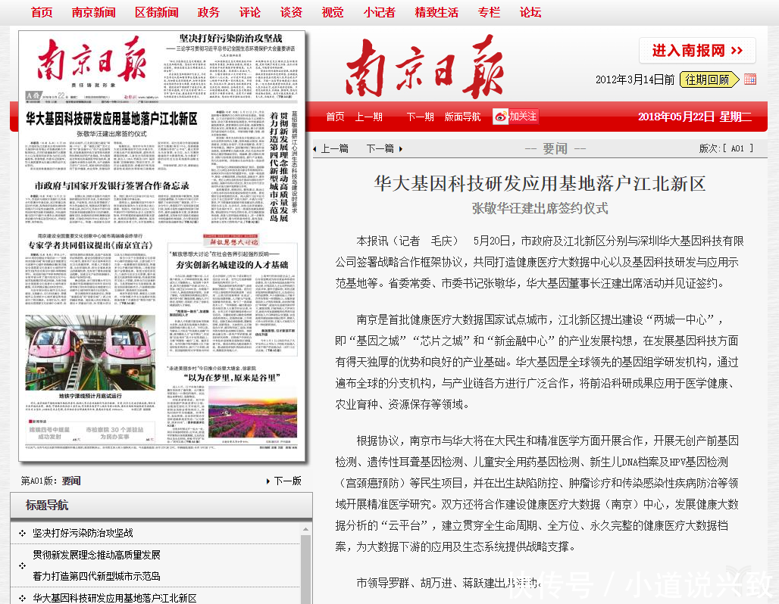Screen dimensions: 779x604
Task: Click 坚决打好污染防治攻坚战 headline on the newspaper page image
Action: pos(231,38)
